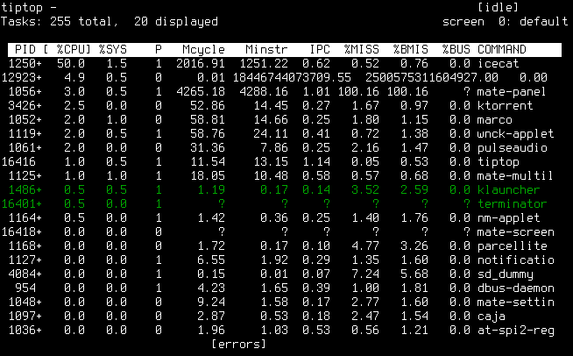Click the 1.14 IPC value for tiptop
573x356 pixels.
[x=316, y=161]
